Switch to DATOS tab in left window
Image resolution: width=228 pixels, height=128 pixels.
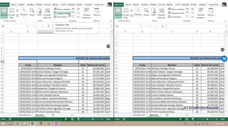point(47,5)
